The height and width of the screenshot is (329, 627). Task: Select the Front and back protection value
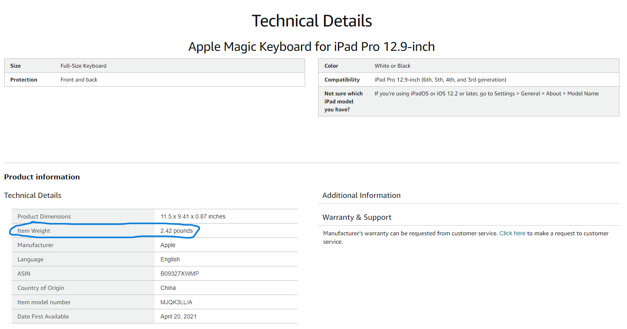coord(79,79)
